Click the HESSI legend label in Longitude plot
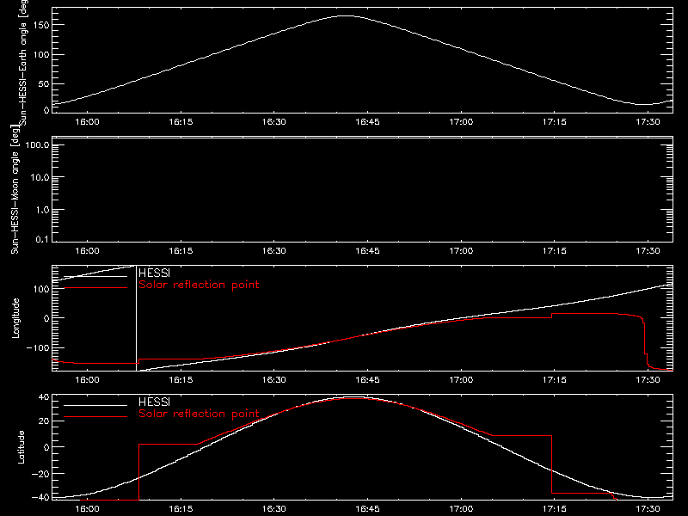This screenshot has height=516, width=688. pyautogui.click(x=154, y=273)
